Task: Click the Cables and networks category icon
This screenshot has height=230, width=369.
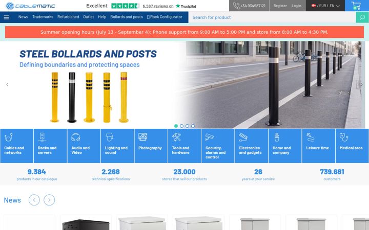Action: pos(9,137)
